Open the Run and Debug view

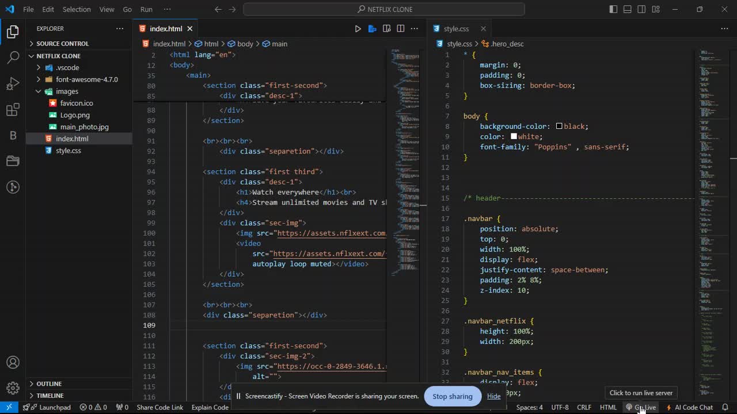(x=13, y=84)
